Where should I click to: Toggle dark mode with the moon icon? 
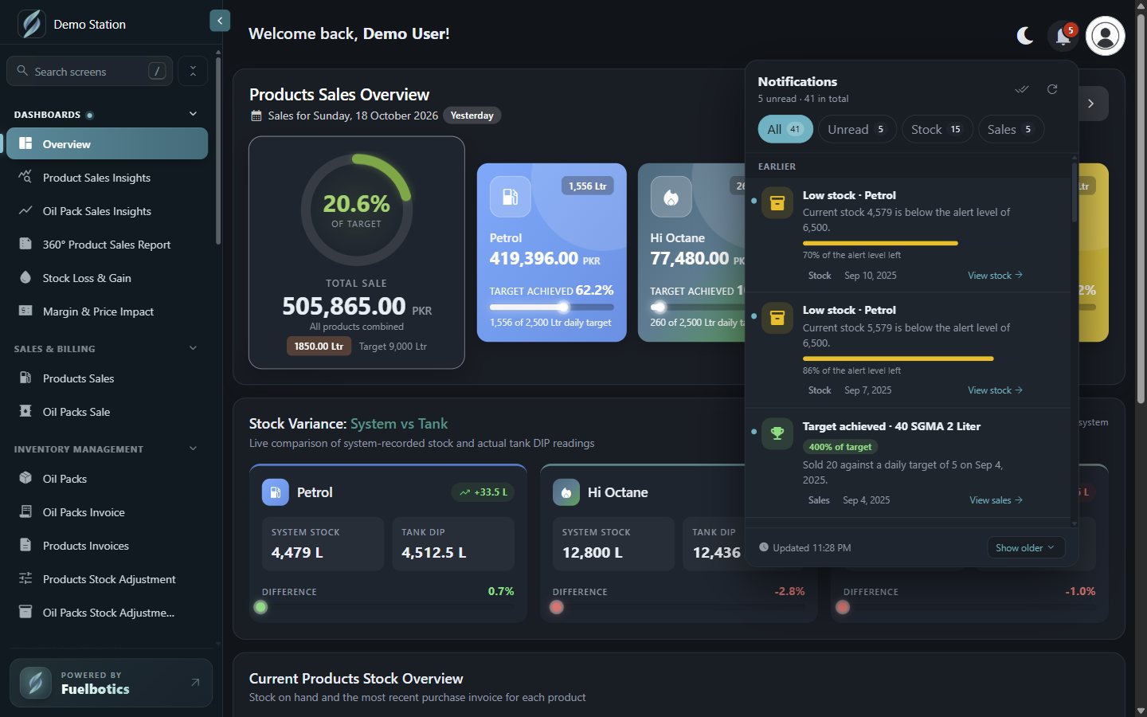click(x=1025, y=35)
